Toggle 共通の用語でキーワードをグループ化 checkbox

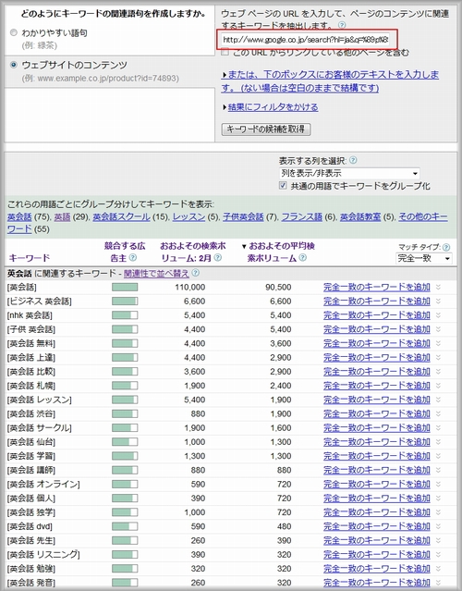click(283, 186)
